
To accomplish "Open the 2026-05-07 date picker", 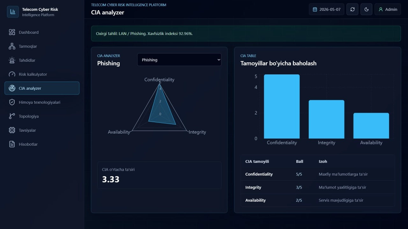I will tap(326, 9).
